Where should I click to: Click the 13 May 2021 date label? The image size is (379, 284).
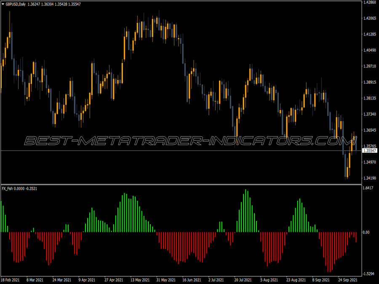tap(140, 280)
